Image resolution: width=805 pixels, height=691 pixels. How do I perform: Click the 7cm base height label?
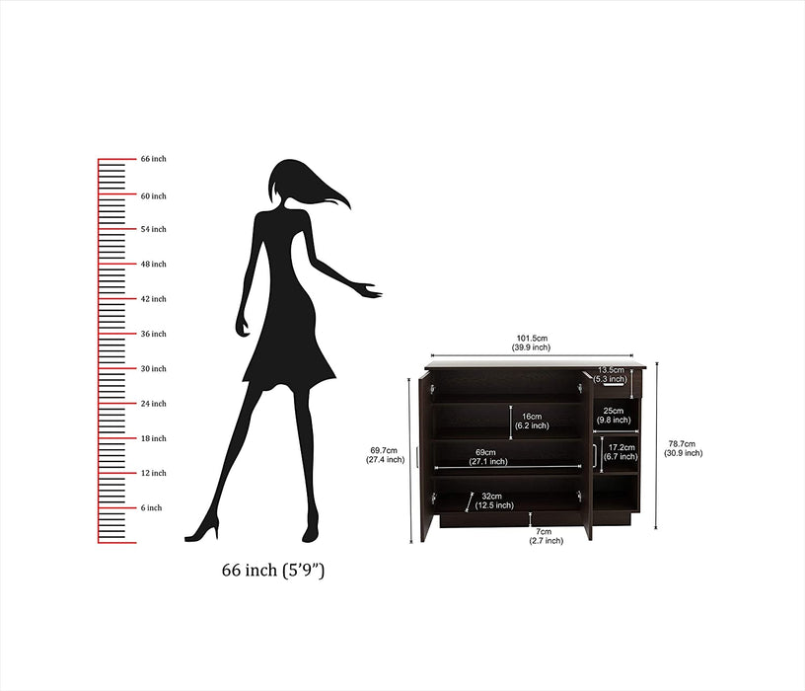tap(546, 535)
